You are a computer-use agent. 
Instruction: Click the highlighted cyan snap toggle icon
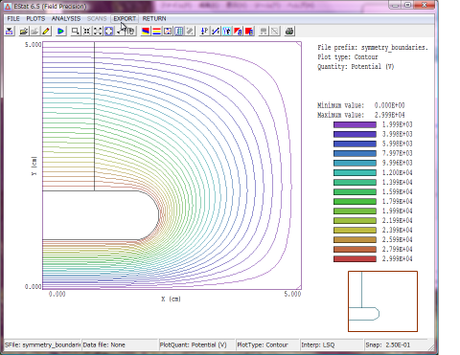[x=227, y=32]
